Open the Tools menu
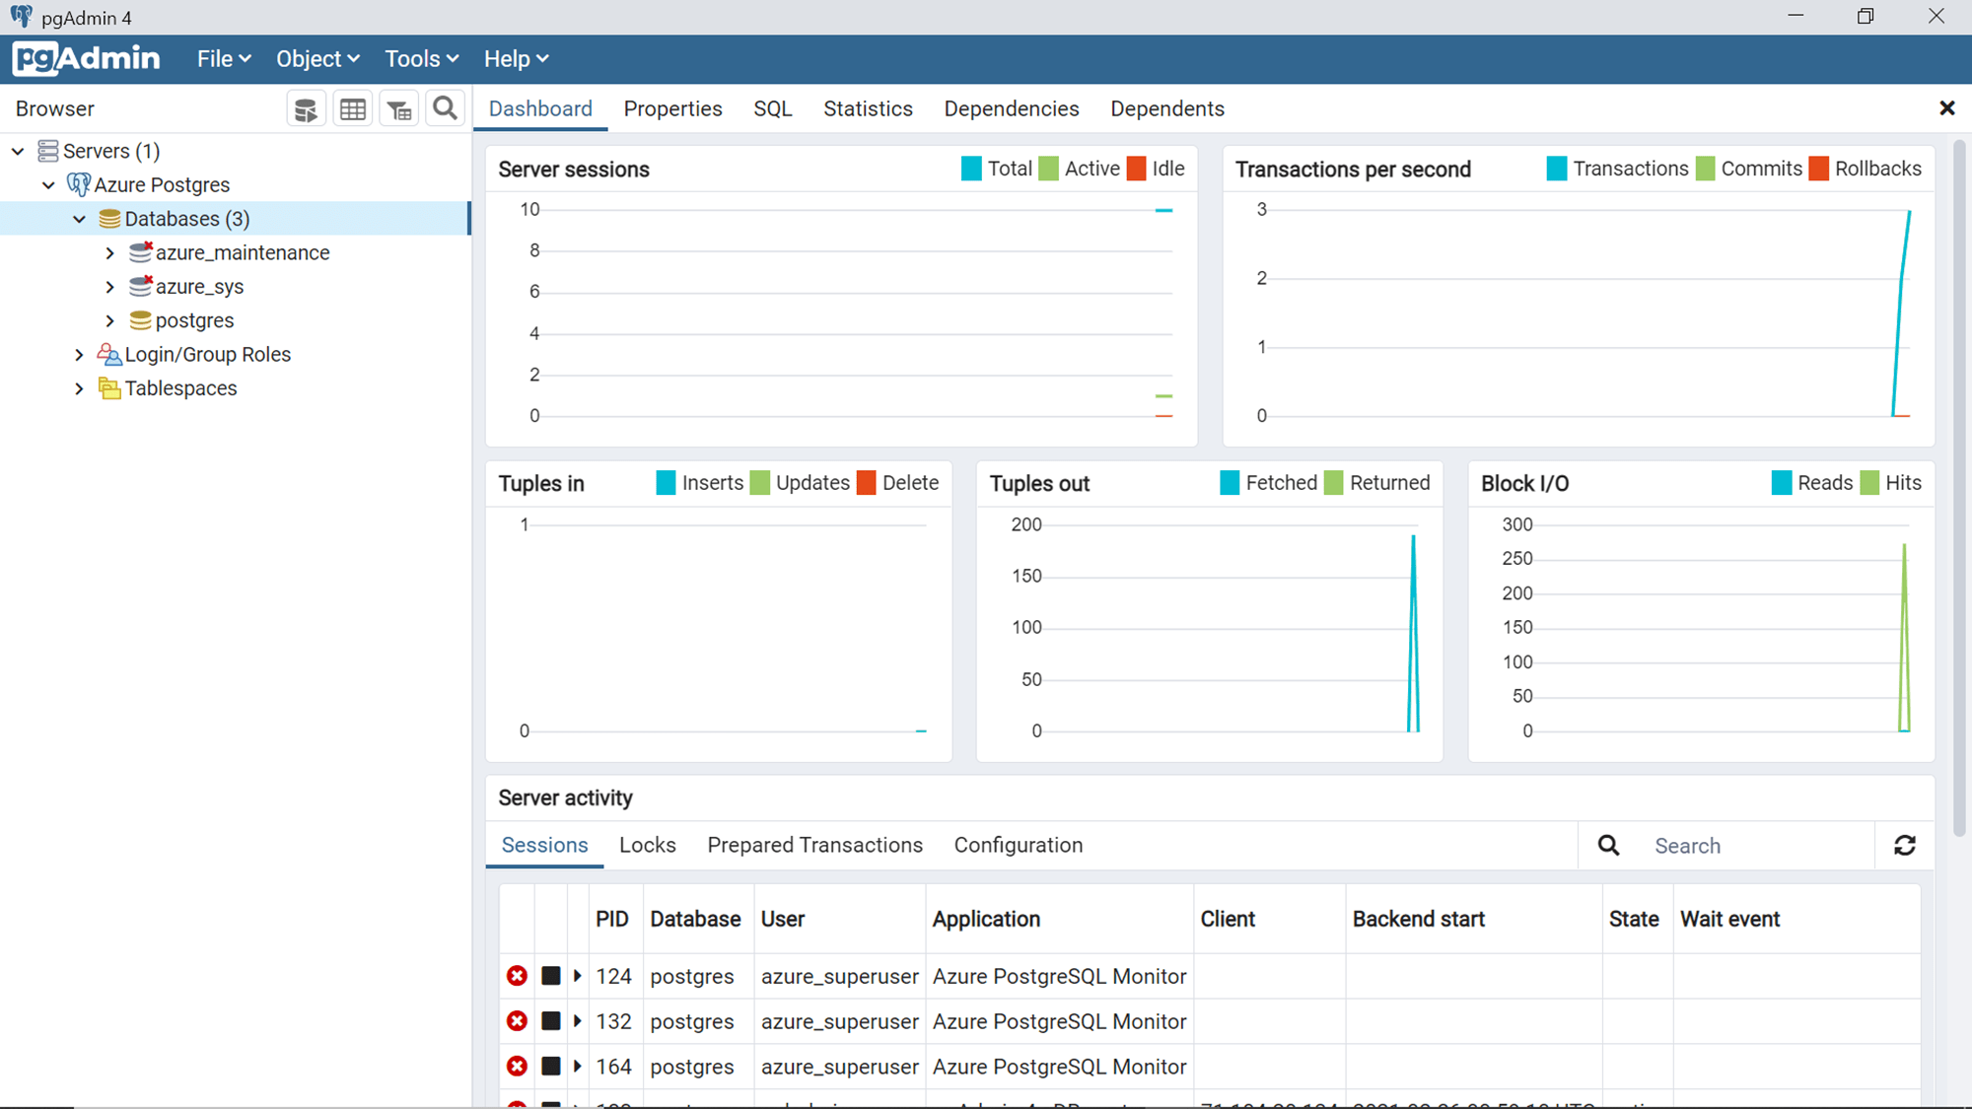This screenshot has width=1972, height=1109. tap(422, 59)
